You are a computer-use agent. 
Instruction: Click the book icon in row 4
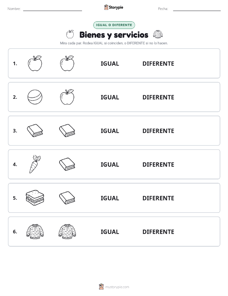pos(67,164)
